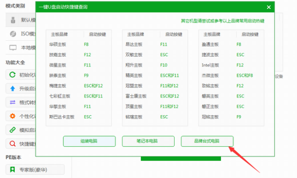This screenshot has height=178, width=297.
Task: Click the F9 hotkey for 映泰主板
Action: [86, 75]
